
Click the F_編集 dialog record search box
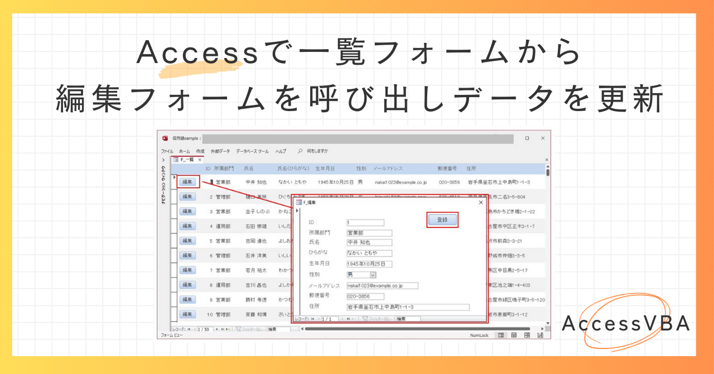(408, 319)
